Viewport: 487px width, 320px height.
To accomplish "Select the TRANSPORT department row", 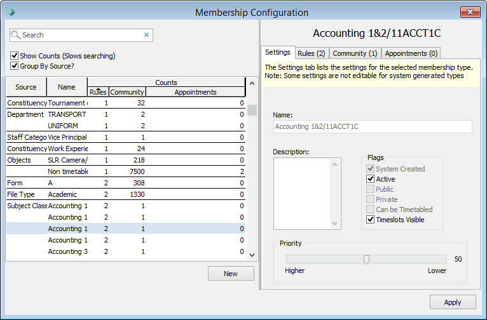I will tap(126, 114).
